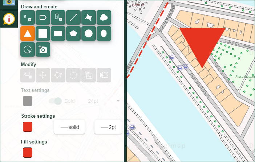Select the square shape tool
255x162 pixels.
(43, 33)
